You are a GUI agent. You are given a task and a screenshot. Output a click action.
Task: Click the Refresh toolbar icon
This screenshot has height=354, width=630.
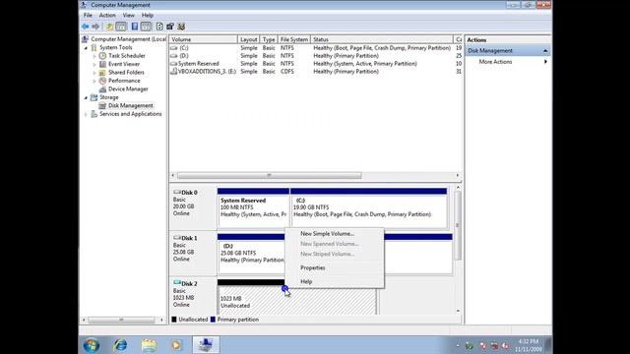[159, 27]
